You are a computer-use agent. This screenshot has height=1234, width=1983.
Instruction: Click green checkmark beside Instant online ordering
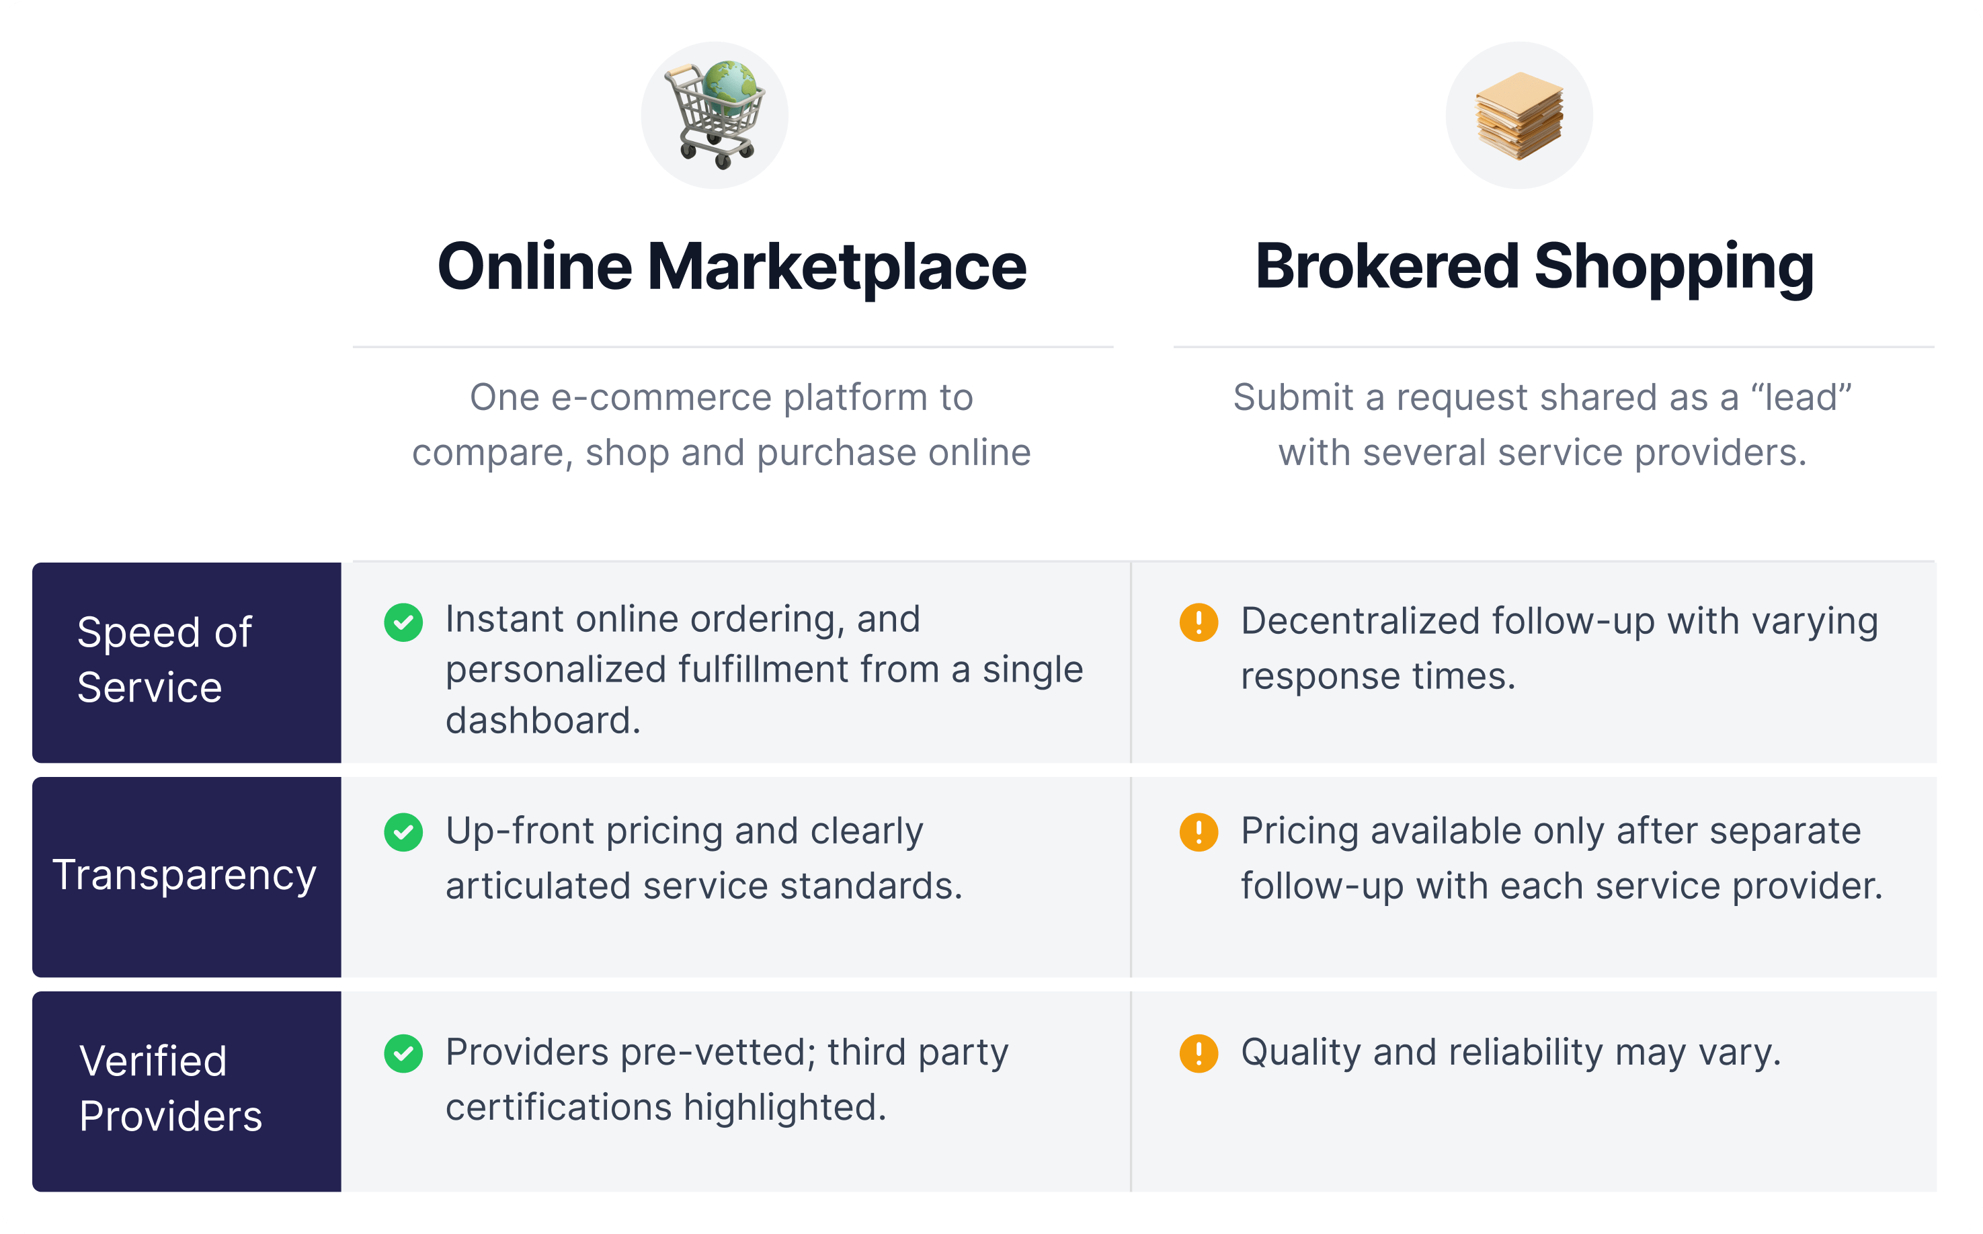coord(403,622)
